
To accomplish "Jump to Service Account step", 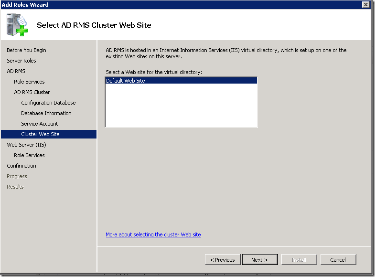I will click(x=40, y=124).
